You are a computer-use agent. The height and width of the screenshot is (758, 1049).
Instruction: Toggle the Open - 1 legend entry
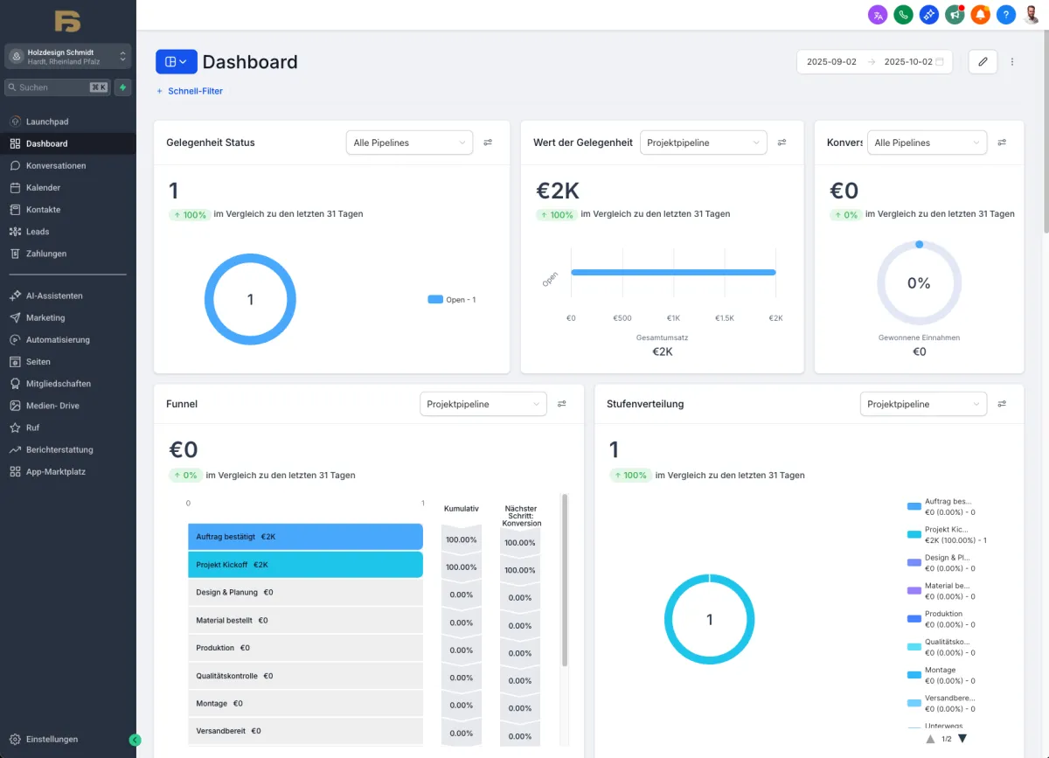[x=452, y=300]
